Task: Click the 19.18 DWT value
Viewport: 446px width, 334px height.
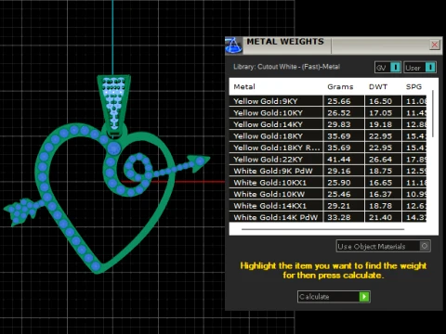Action: point(380,124)
